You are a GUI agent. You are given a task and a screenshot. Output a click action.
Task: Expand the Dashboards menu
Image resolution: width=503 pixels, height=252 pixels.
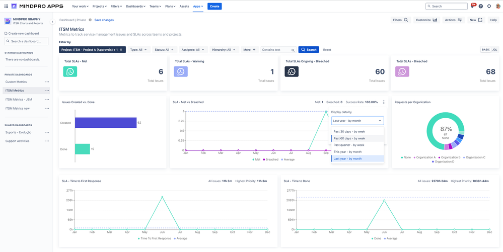(x=136, y=6)
